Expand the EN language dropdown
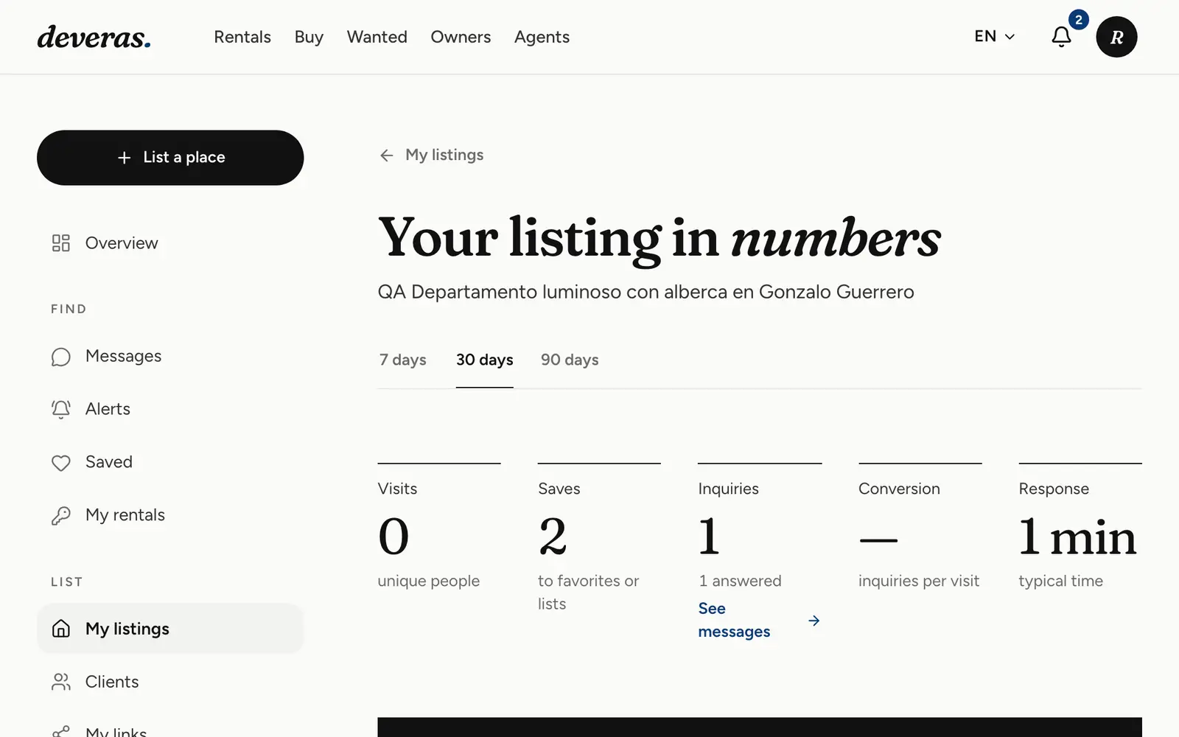This screenshot has width=1179, height=737. click(995, 37)
